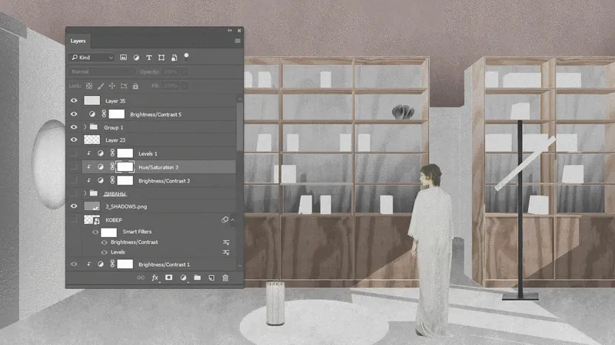Open Layers panel options menu icon
The height and width of the screenshot is (345, 615).
(238, 41)
